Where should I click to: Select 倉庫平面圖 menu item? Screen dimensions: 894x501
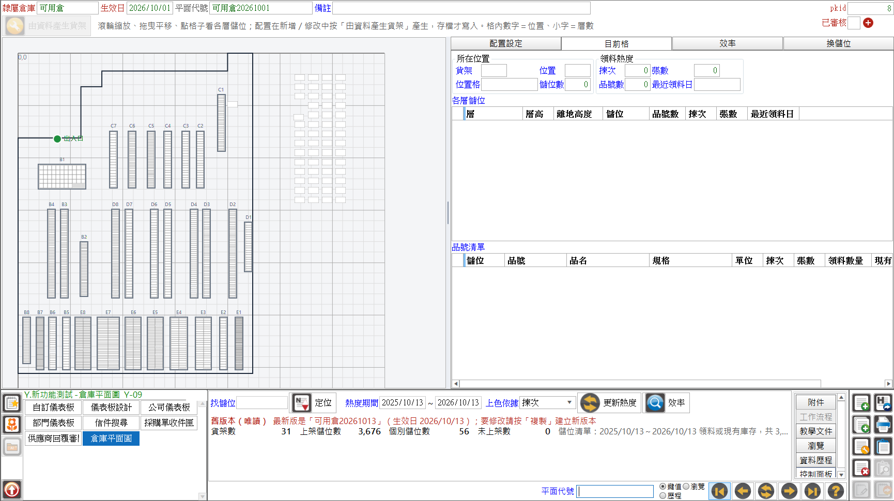pos(111,439)
